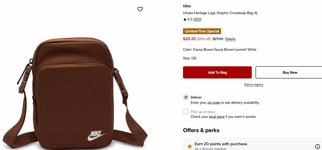Click Earn 20 points with purchase text

point(221,144)
